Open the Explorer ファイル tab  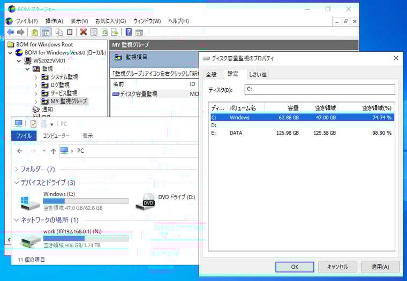coord(24,136)
